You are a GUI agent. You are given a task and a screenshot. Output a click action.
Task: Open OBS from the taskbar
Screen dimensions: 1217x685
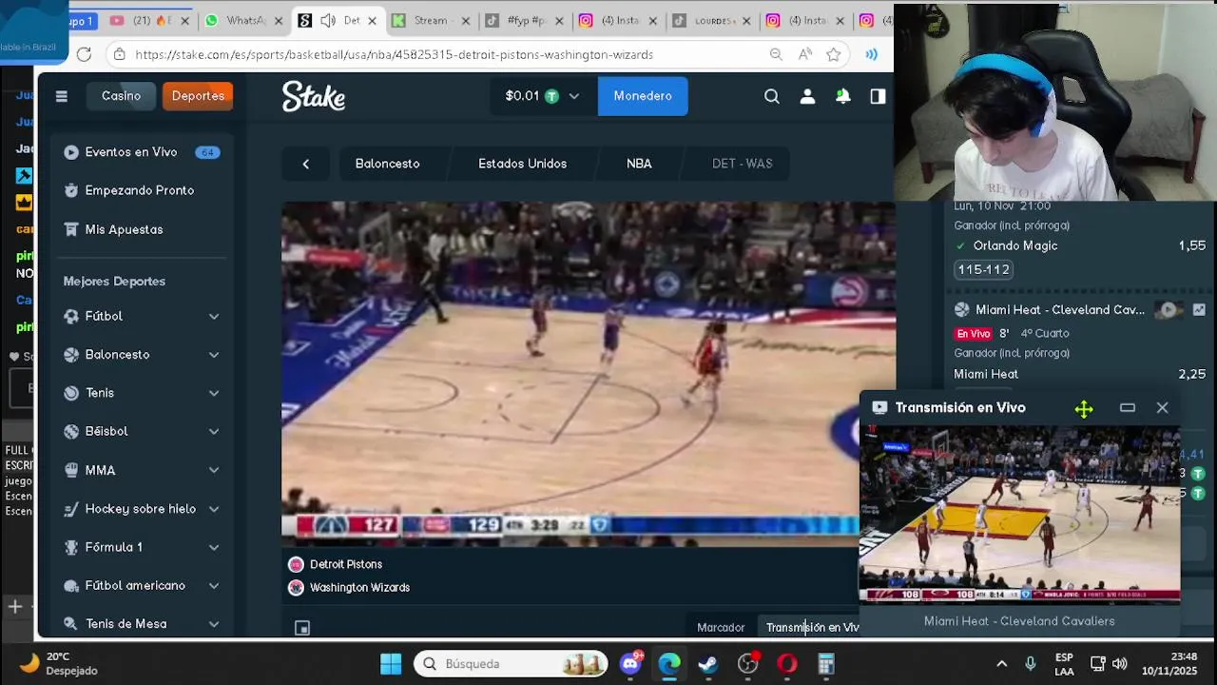point(748,664)
